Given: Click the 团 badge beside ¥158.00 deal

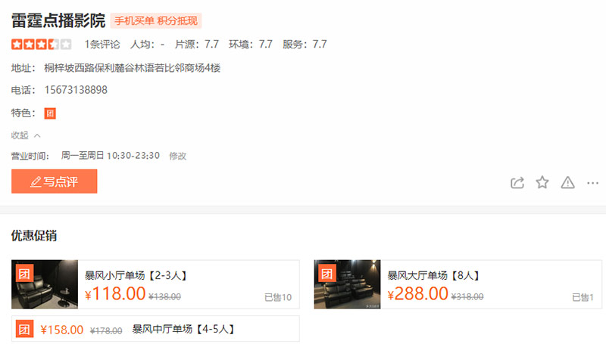Looking at the screenshot, I should [x=24, y=329].
